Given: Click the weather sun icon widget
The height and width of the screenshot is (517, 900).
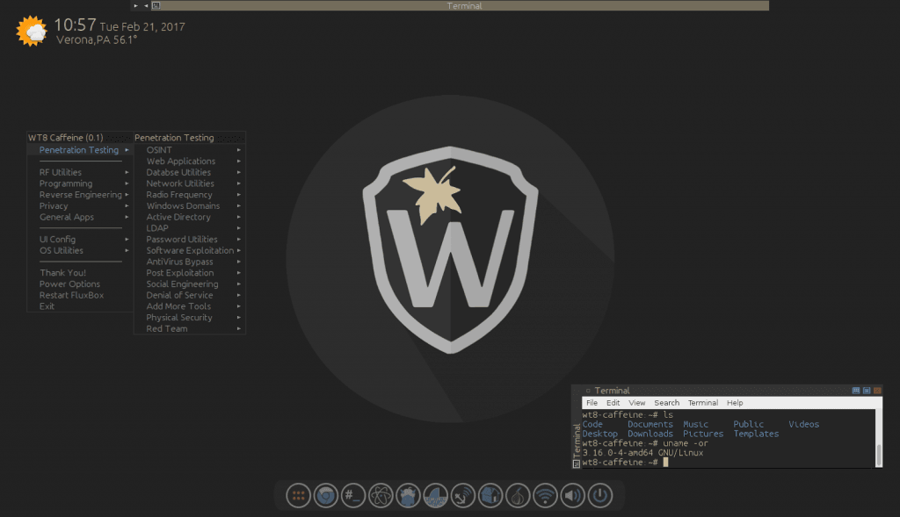Looking at the screenshot, I should click(x=32, y=32).
